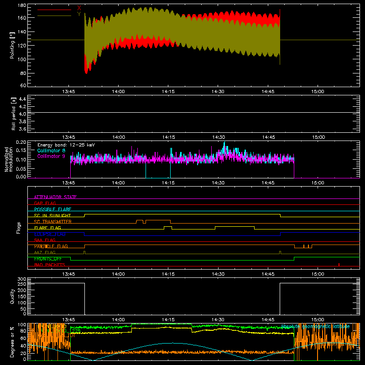Click the "Flags" vertical axis title
This screenshot has width=365, height=365.
pyautogui.click(x=18, y=228)
